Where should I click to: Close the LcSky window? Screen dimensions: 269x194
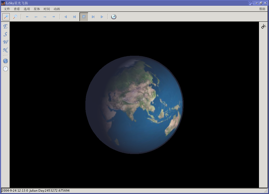point(265,3)
